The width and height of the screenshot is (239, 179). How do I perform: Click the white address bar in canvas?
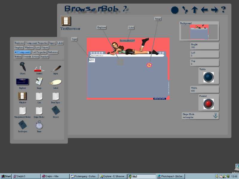coord(127,55)
